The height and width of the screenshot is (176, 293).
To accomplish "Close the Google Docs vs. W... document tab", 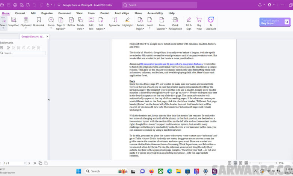I will pos(47,36).
